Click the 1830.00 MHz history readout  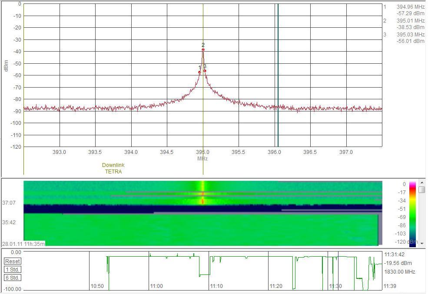pos(400,272)
